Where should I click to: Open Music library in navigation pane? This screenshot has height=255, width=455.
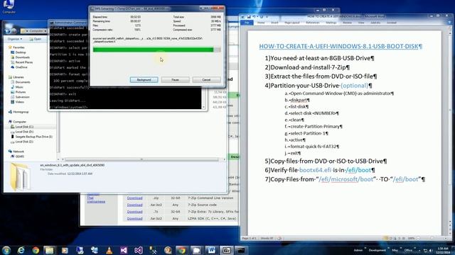tap(19, 87)
